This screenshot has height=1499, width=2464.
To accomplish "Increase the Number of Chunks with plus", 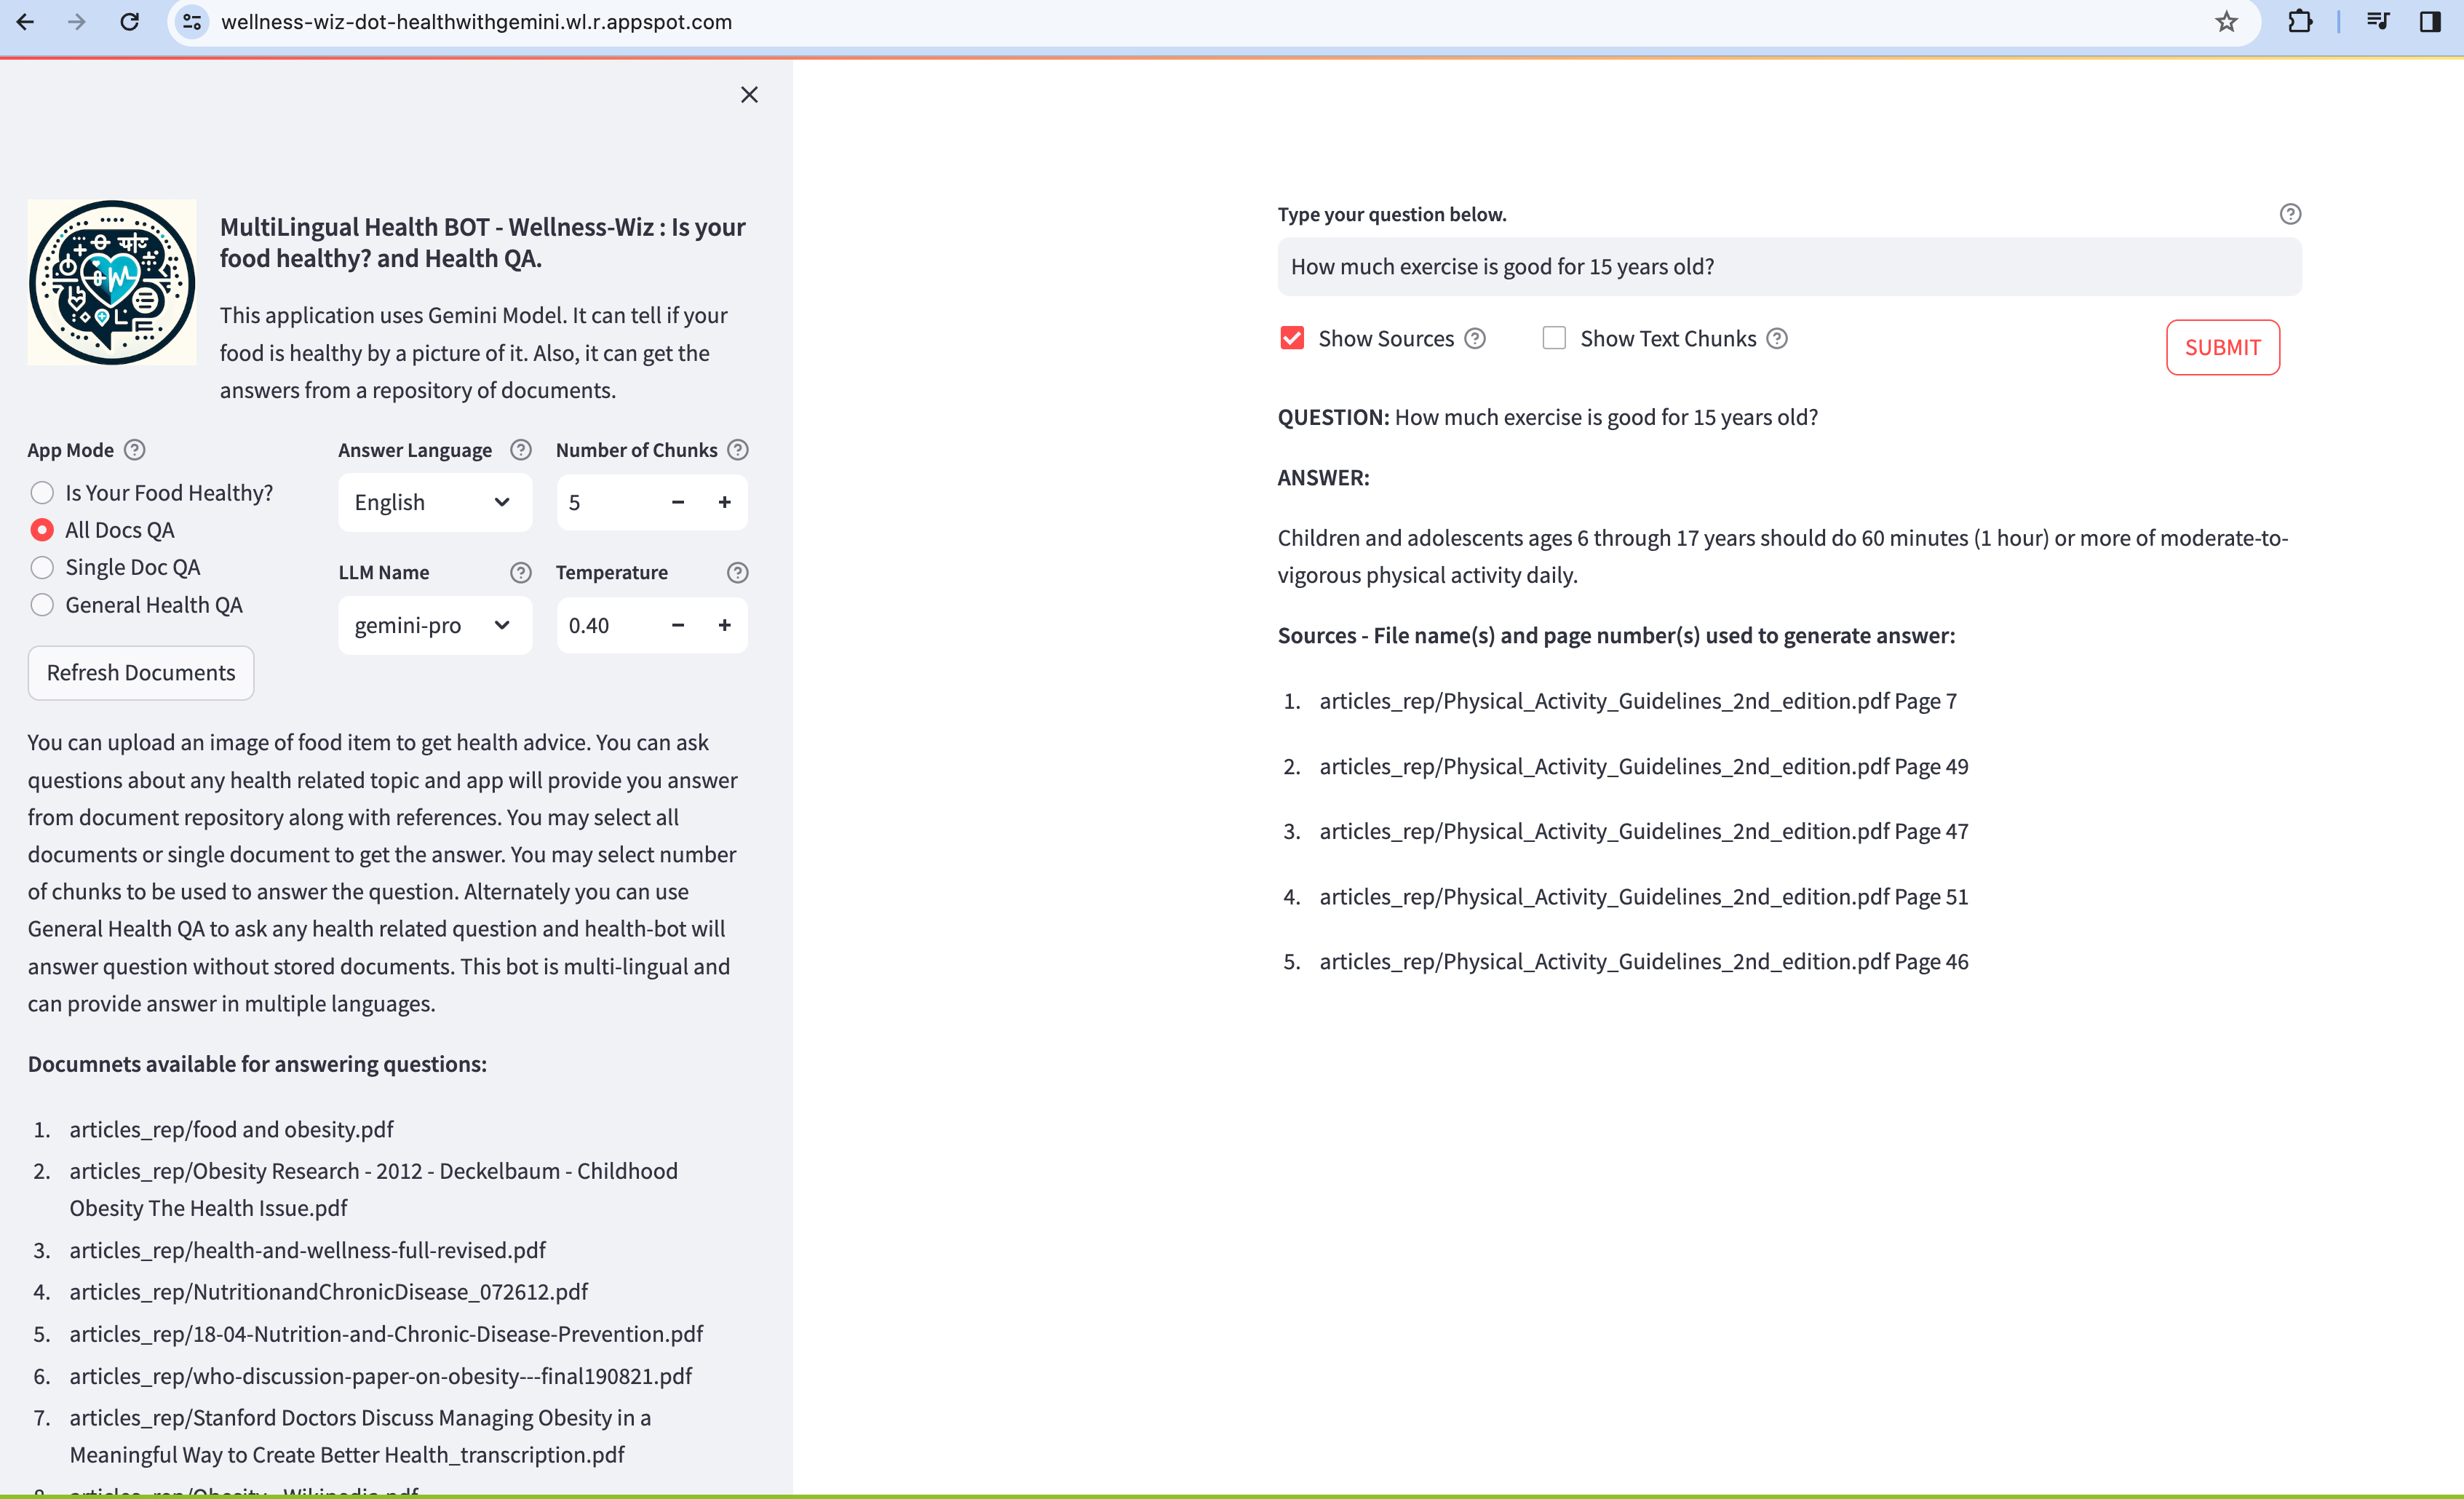I will (725, 502).
